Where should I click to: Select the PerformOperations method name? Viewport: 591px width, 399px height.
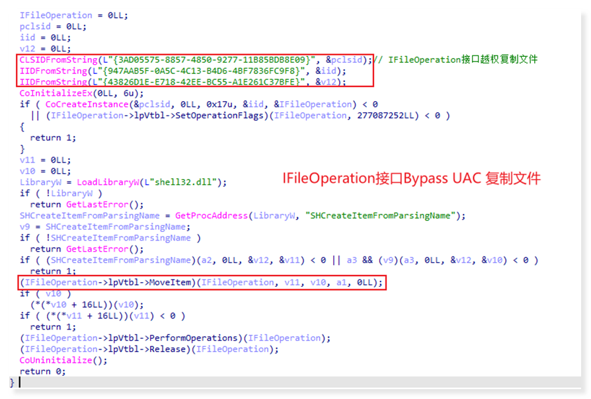[x=193, y=338]
